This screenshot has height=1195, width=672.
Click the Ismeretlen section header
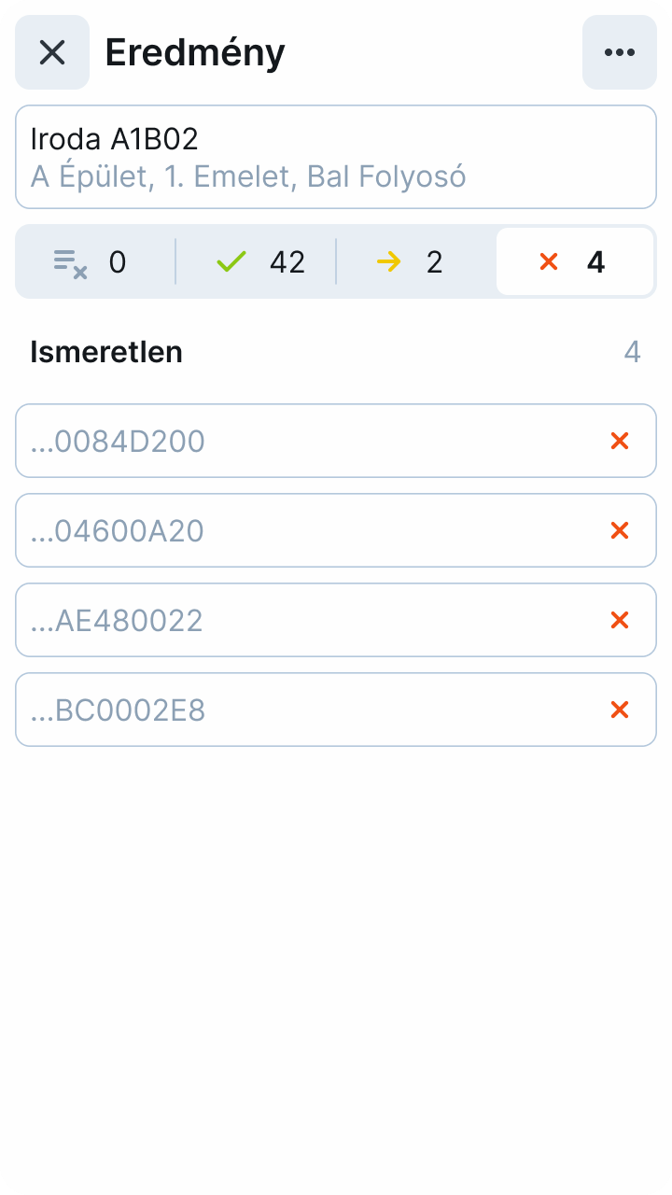click(x=106, y=352)
